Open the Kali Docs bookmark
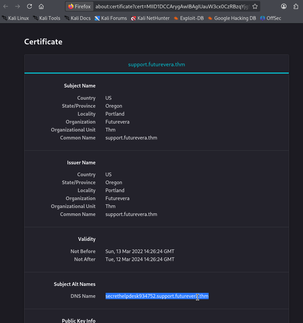The image size is (303, 323). 77,18
